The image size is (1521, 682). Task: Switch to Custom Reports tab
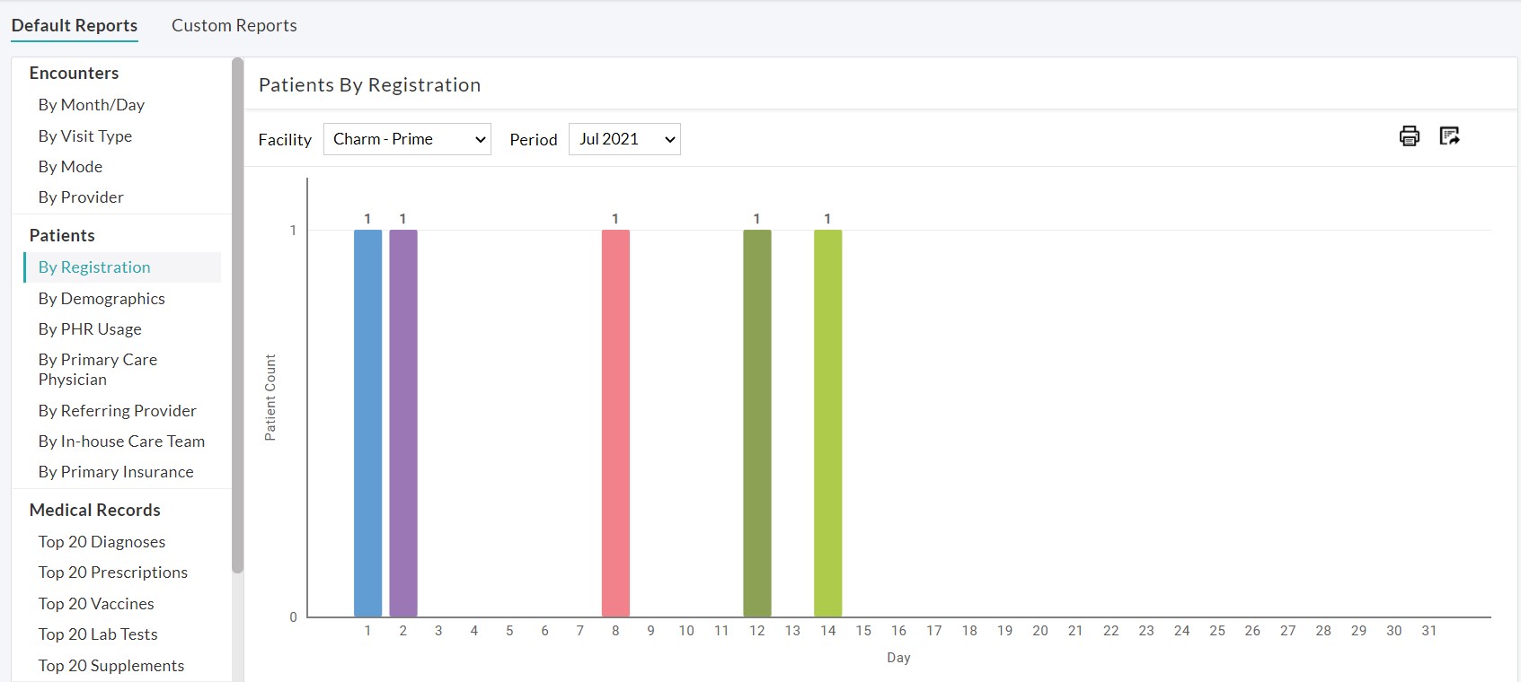234,25
